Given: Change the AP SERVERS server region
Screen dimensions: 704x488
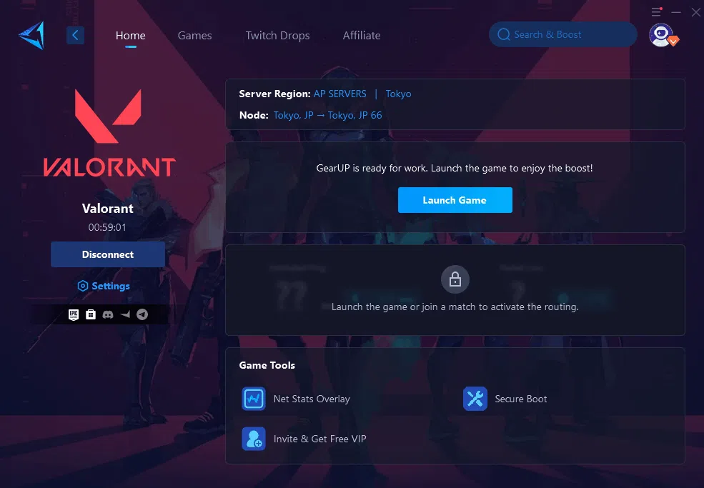Looking at the screenshot, I should (340, 94).
